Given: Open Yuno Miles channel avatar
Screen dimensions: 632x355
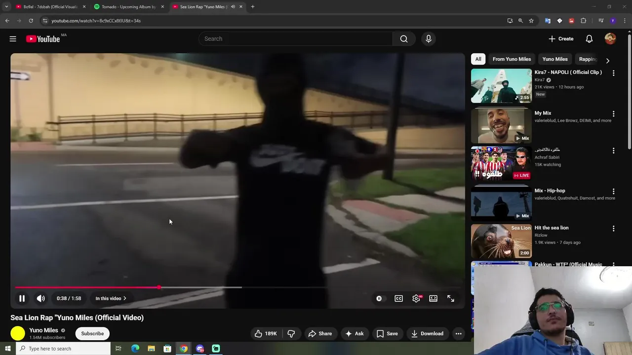Looking at the screenshot, I should click(x=18, y=333).
